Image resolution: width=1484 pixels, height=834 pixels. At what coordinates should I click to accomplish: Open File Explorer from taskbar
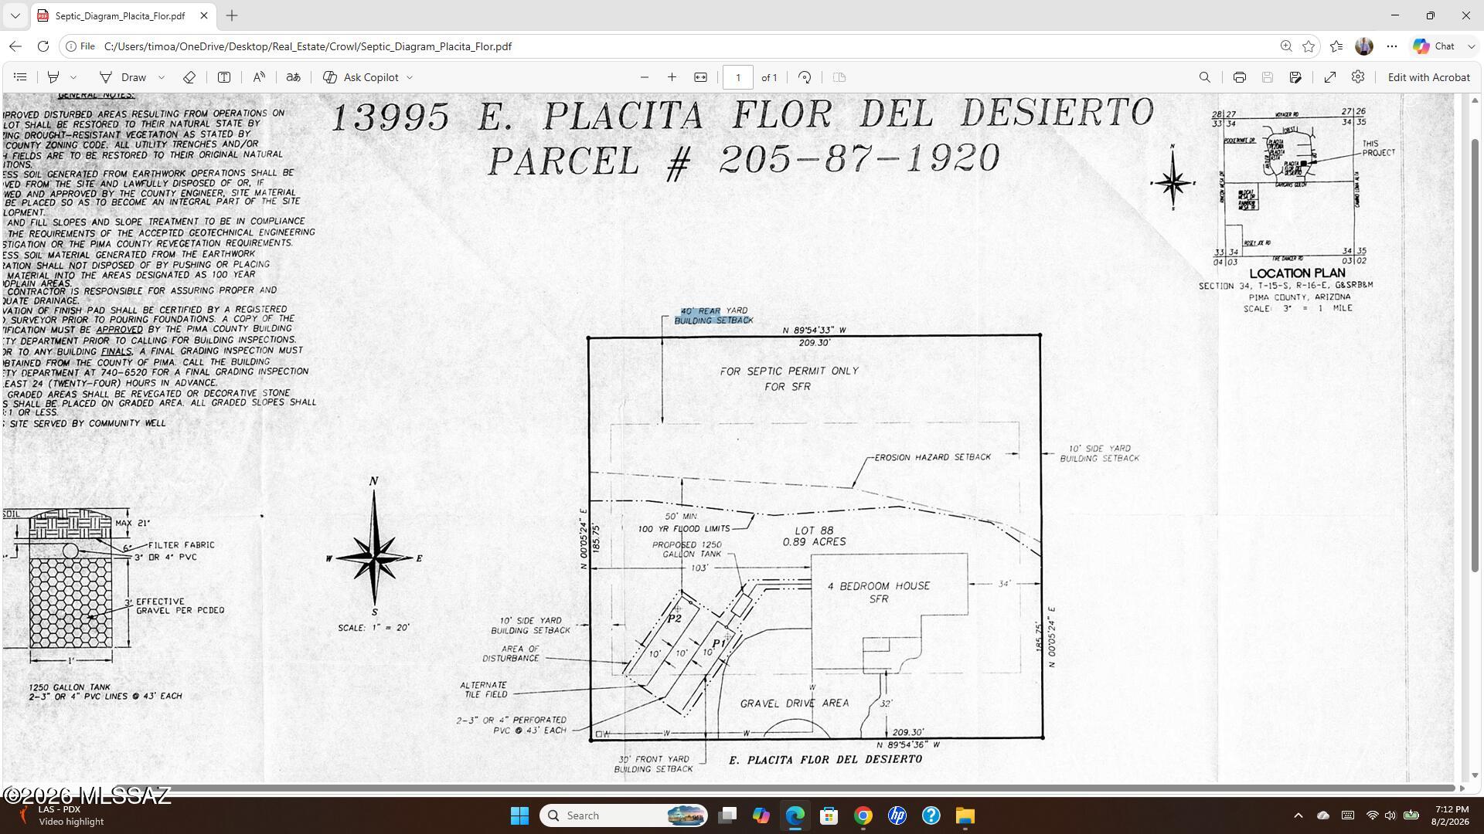(x=965, y=815)
